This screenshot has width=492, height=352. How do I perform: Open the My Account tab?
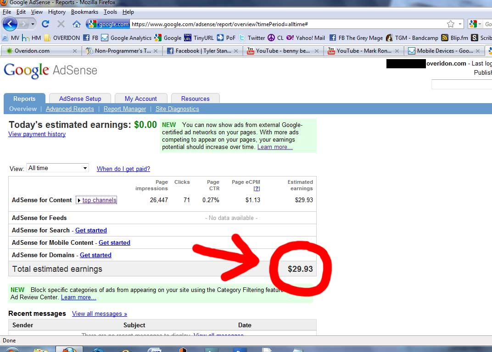(x=141, y=99)
